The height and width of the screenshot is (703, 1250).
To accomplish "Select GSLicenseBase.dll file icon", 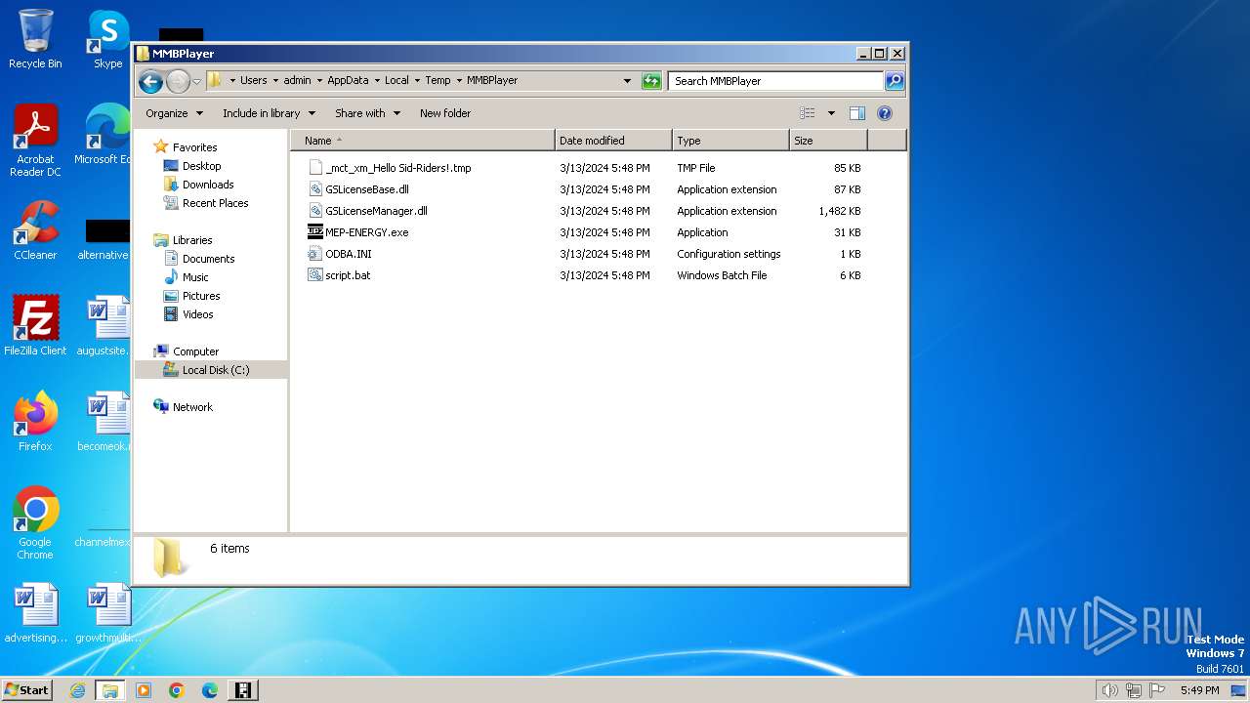I will point(315,189).
